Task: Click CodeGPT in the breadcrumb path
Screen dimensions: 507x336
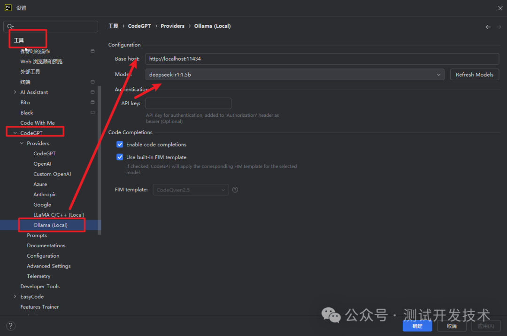Action: tap(139, 26)
